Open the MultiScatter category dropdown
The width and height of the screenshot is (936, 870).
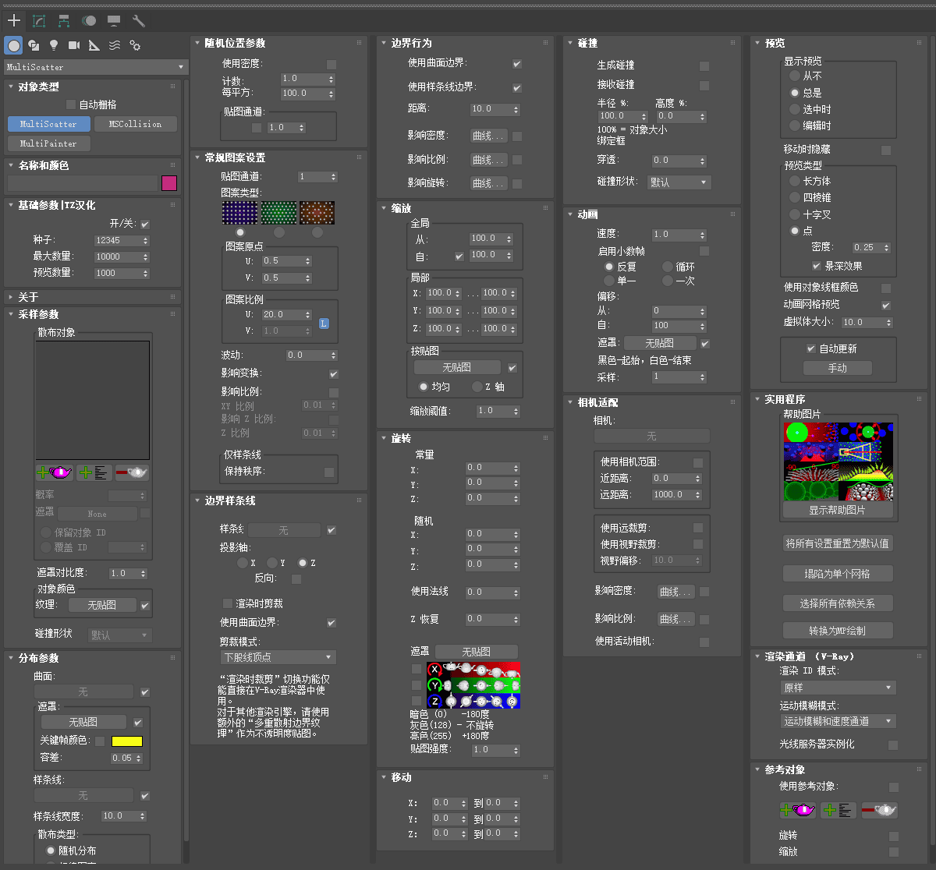point(96,67)
